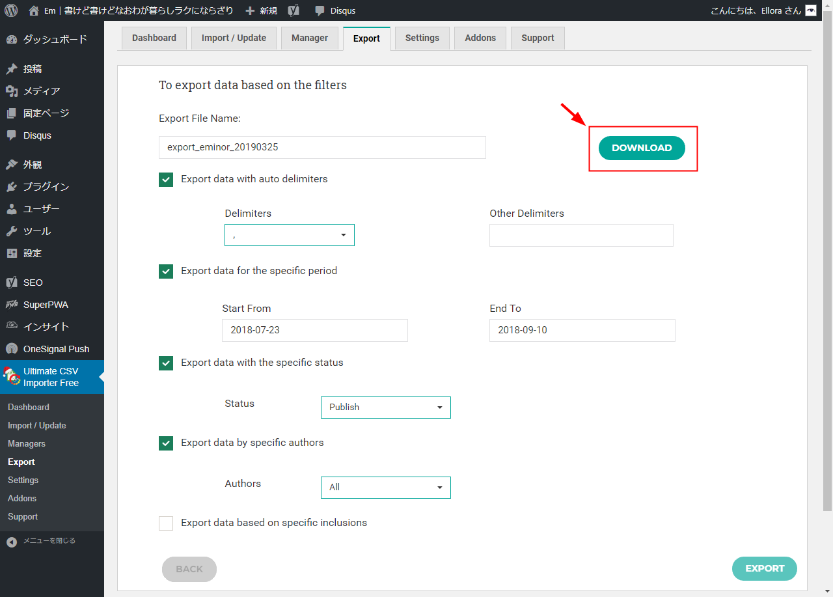This screenshot has width=833, height=597.
Task: Click the user avatar beside Ellora さん
Action: pyautogui.click(x=810, y=10)
